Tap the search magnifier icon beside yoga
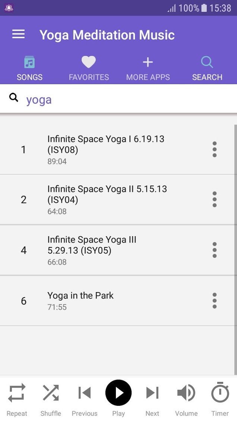The width and height of the screenshot is (237, 421). point(14,98)
